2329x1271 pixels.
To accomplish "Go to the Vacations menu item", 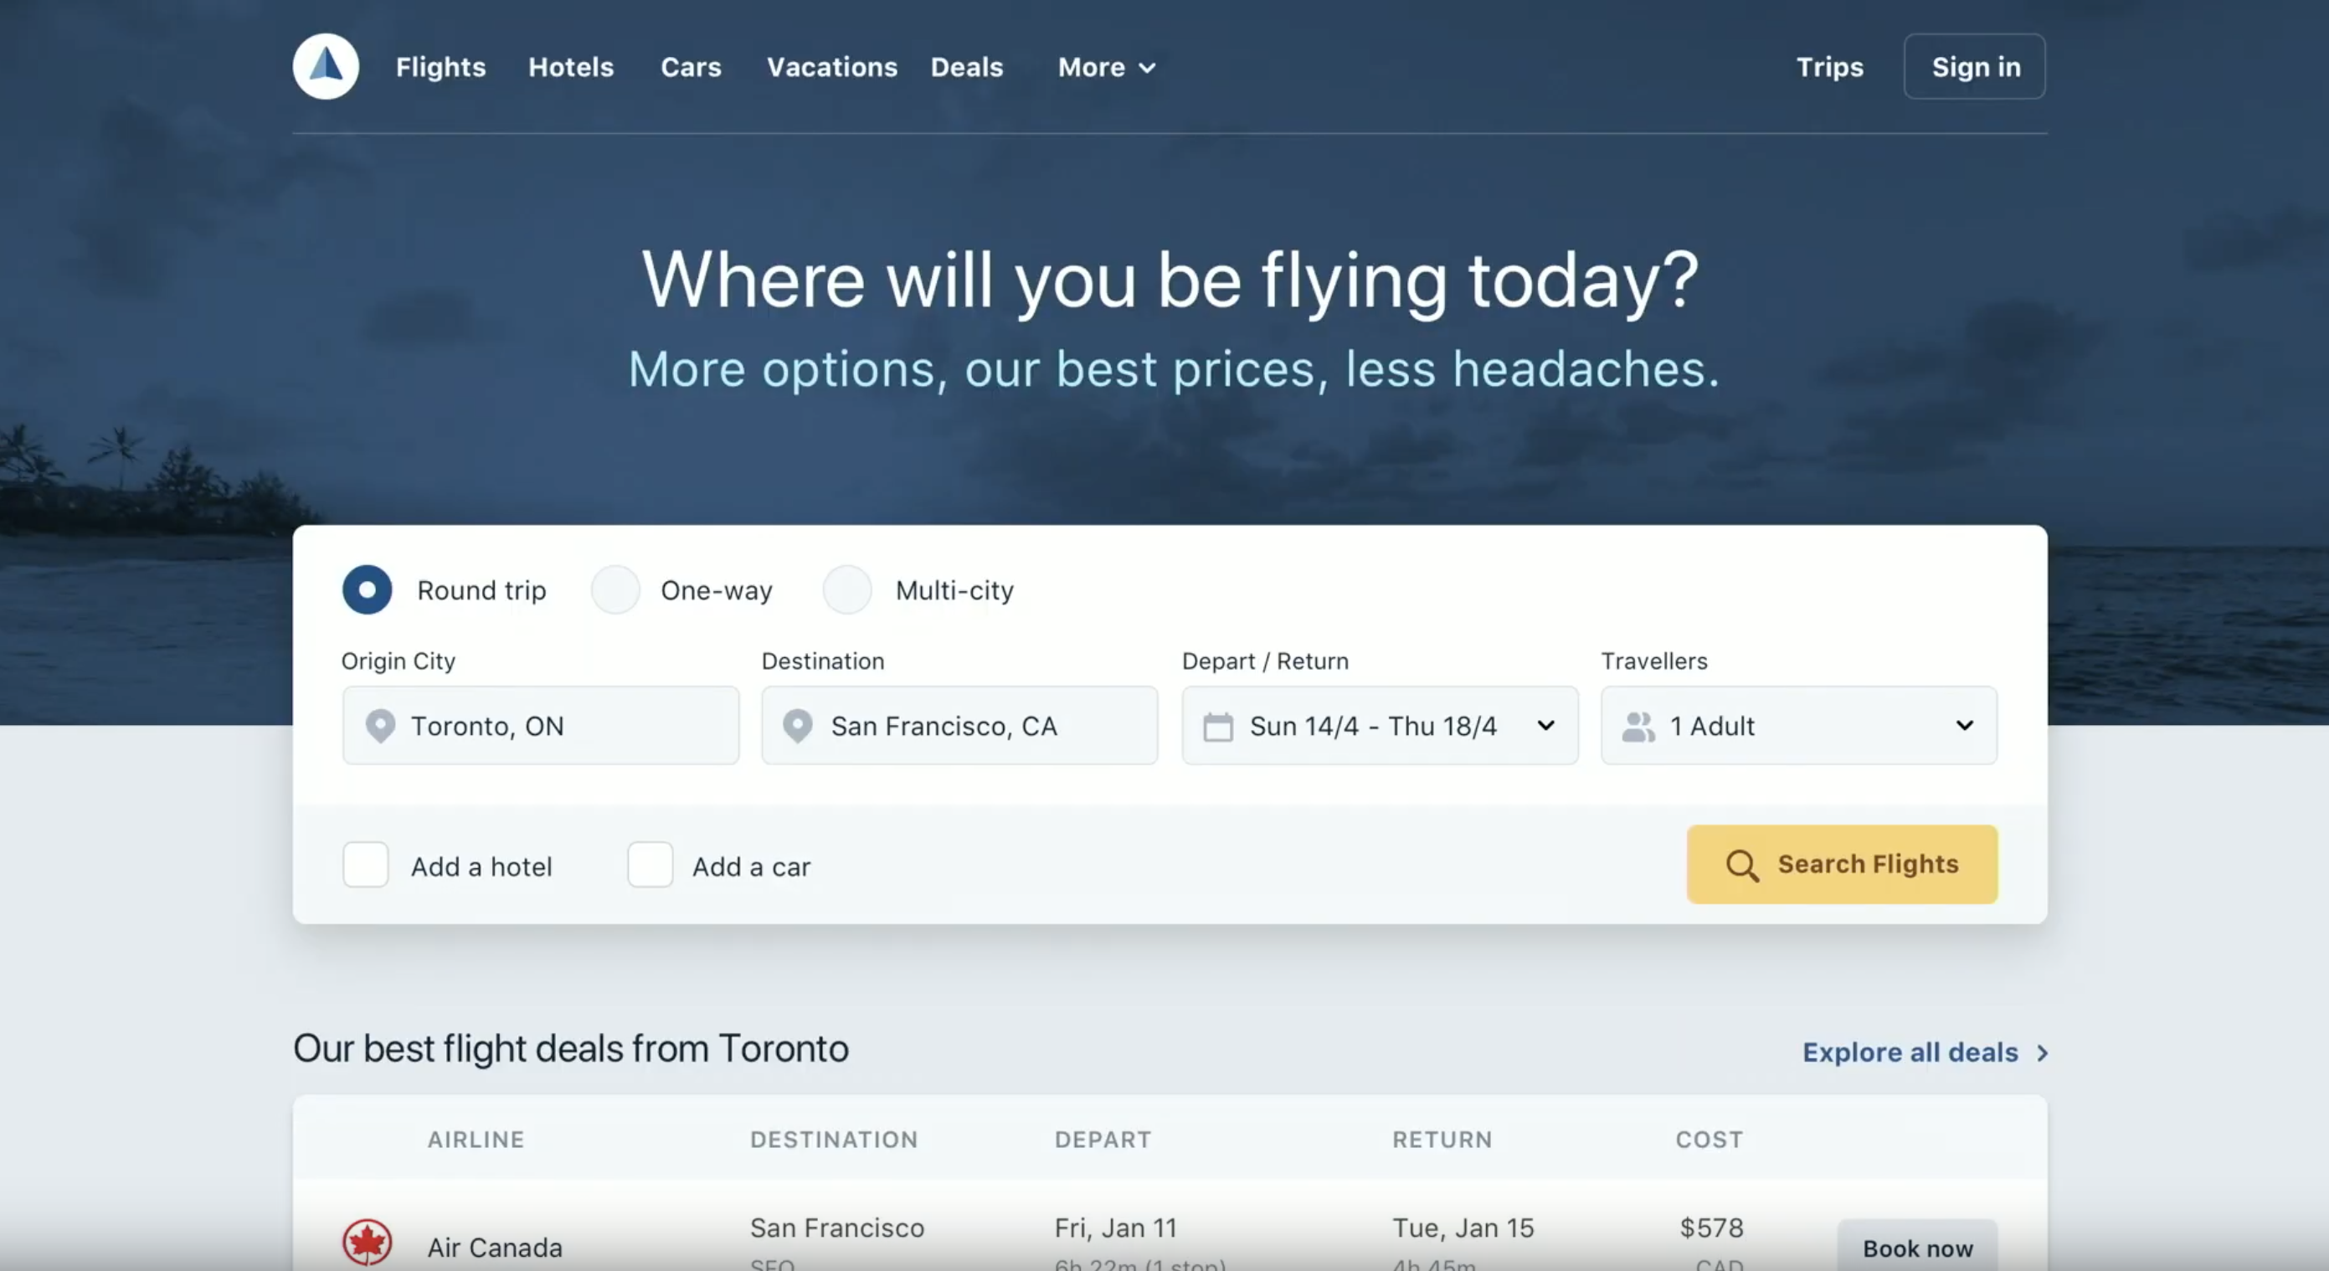I will point(830,68).
